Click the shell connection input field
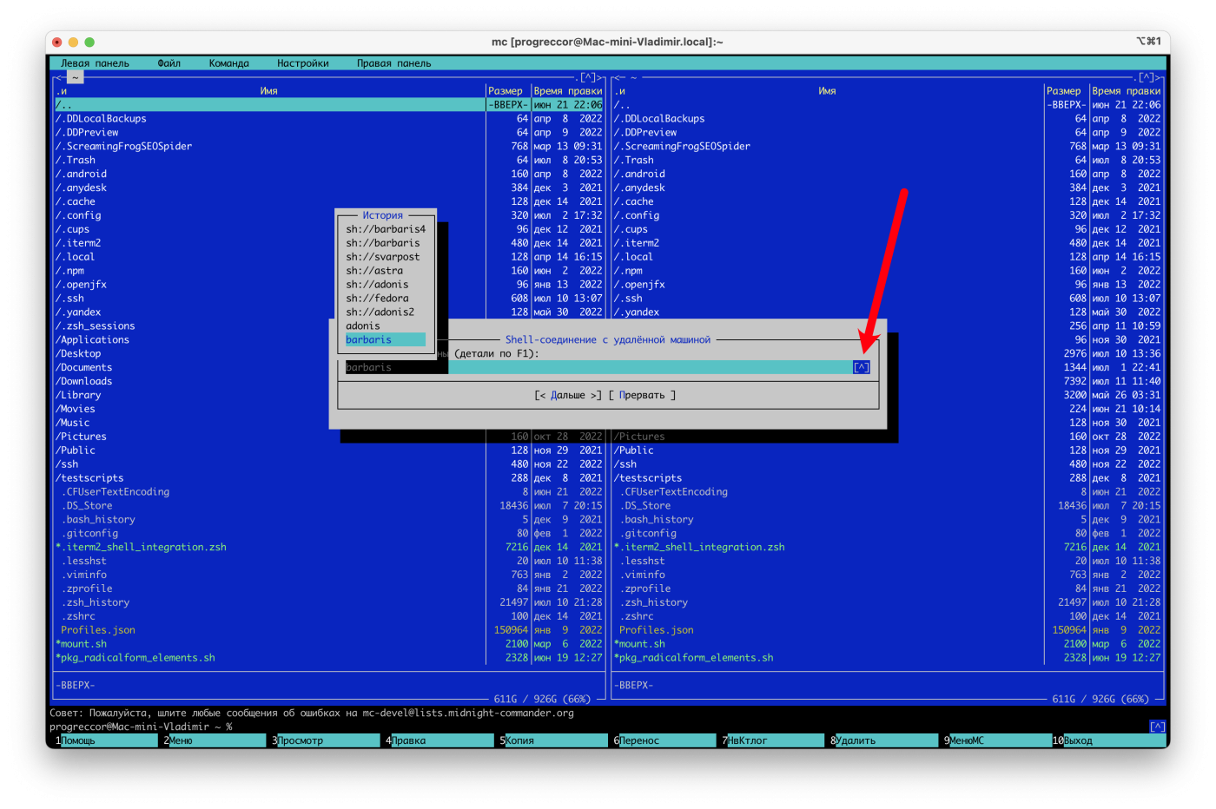Screen dimensions: 1216x809 (599, 367)
